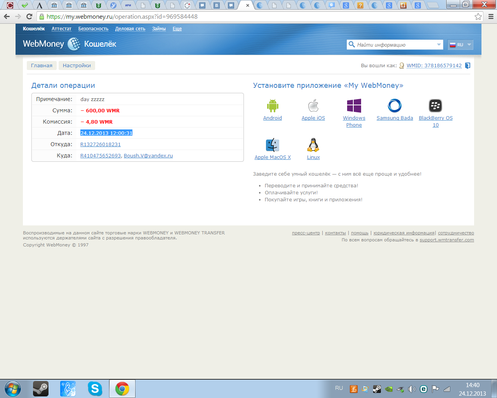Open the Безопасность menu item
Viewport: 497px width, 398px height.
click(x=93, y=29)
